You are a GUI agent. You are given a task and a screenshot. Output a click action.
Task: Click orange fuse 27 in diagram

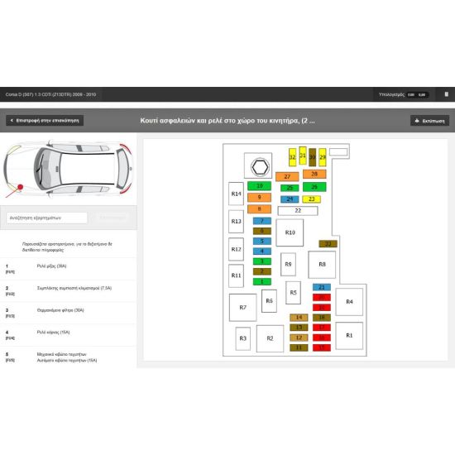(287, 176)
